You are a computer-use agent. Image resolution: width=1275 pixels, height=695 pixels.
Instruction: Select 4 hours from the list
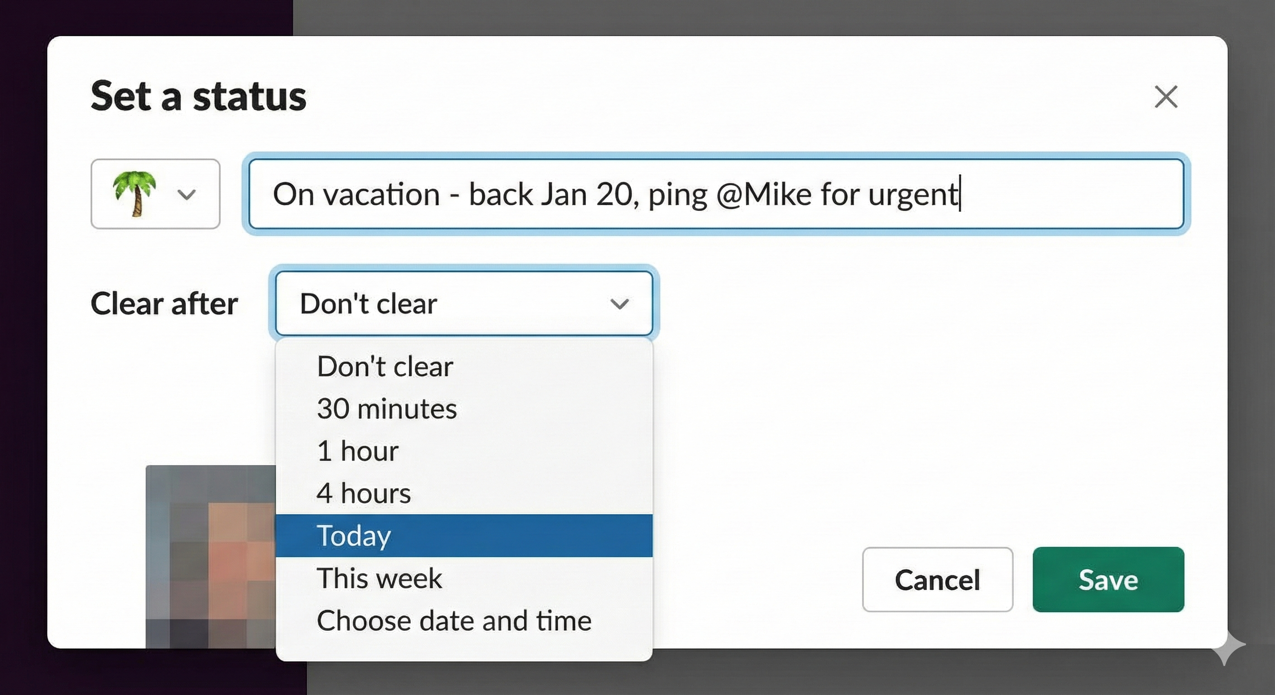point(363,492)
